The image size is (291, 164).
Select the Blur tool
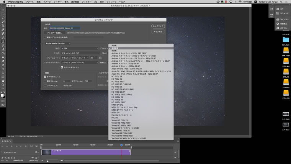pos(3,57)
